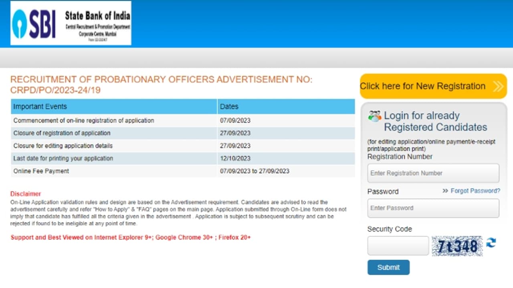Select the Security Code entry box

(398, 245)
